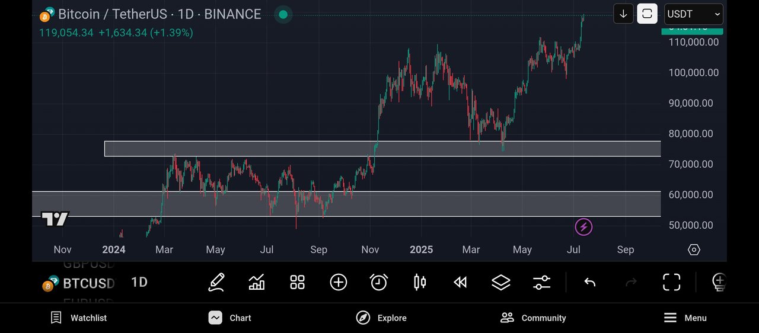Tap the 2024 label on time axis
Screen dimensions: 759x333
coord(113,249)
